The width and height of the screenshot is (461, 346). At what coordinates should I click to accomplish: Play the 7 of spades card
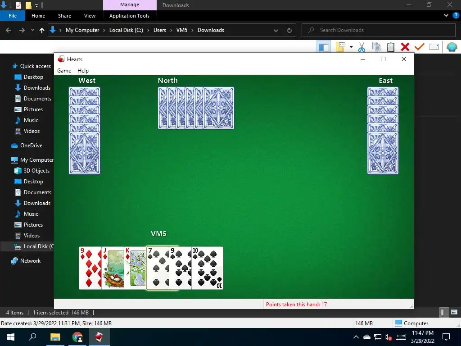pyautogui.click(x=158, y=268)
